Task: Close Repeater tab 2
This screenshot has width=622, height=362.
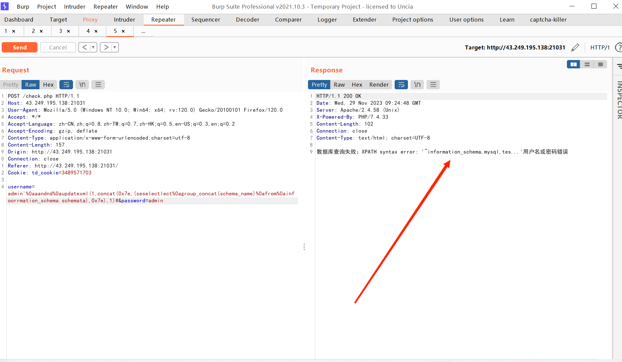Action: pyautogui.click(x=41, y=31)
